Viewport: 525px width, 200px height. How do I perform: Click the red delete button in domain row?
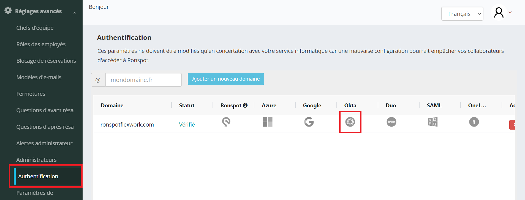point(512,125)
